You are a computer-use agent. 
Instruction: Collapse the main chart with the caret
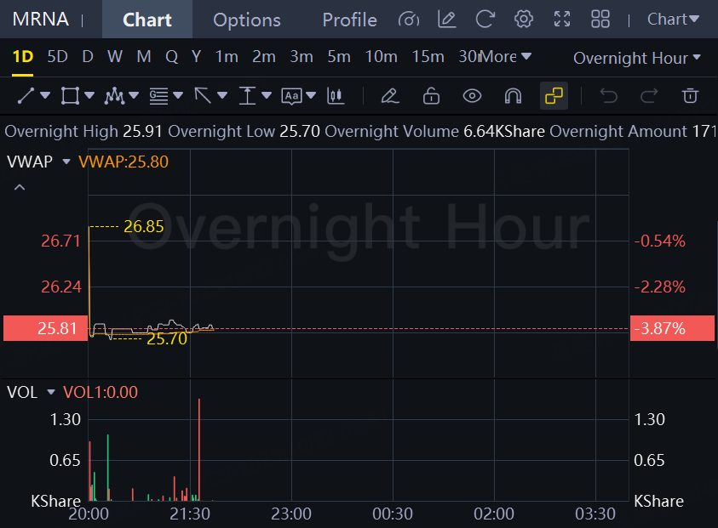20,187
